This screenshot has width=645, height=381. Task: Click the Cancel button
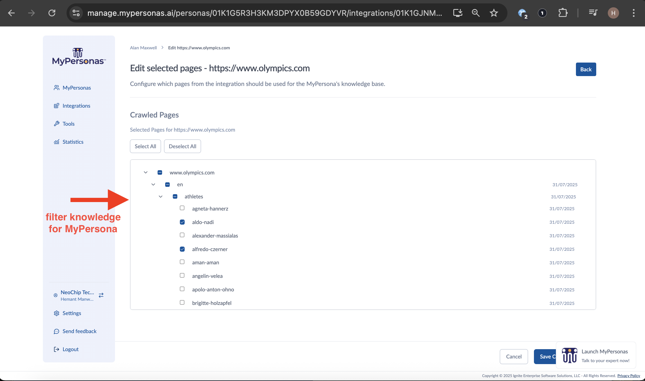[x=514, y=356]
